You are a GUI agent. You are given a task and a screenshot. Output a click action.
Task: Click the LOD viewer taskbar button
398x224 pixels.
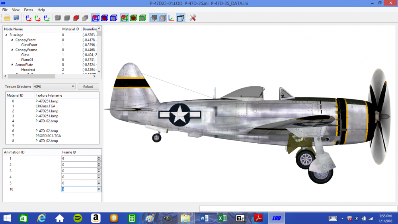(x=277, y=218)
